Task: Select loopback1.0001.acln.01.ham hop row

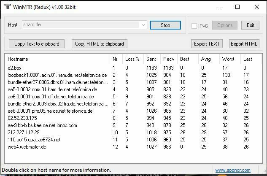Action: (133, 75)
